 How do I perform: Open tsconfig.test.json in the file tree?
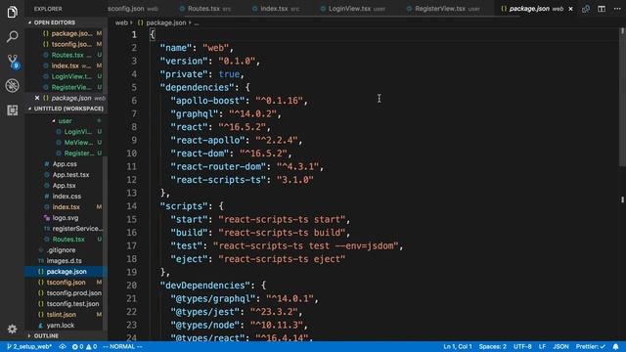pyautogui.click(x=72, y=304)
